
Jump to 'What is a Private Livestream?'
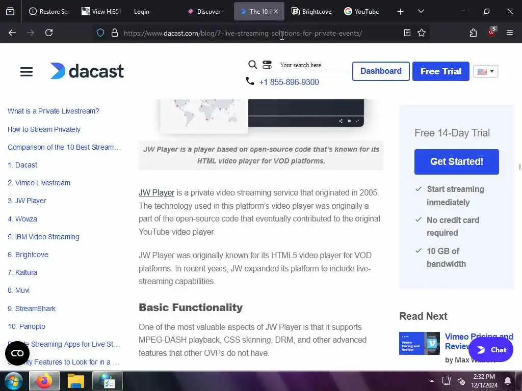click(x=53, y=111)
